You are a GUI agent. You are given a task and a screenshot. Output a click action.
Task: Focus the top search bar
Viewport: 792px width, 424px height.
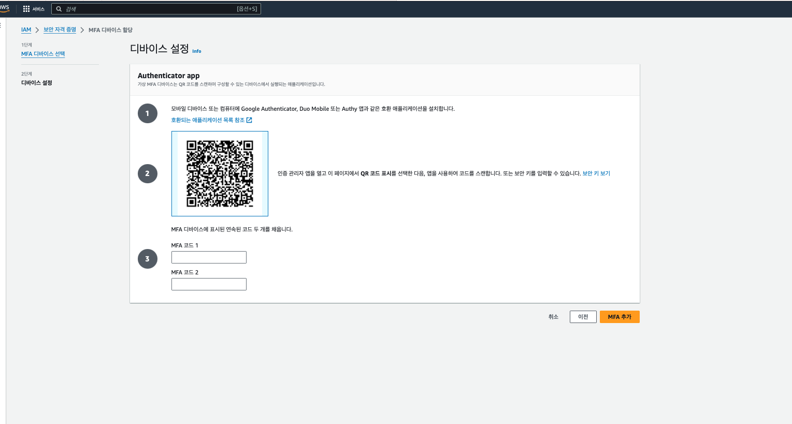tap(156, 9)
